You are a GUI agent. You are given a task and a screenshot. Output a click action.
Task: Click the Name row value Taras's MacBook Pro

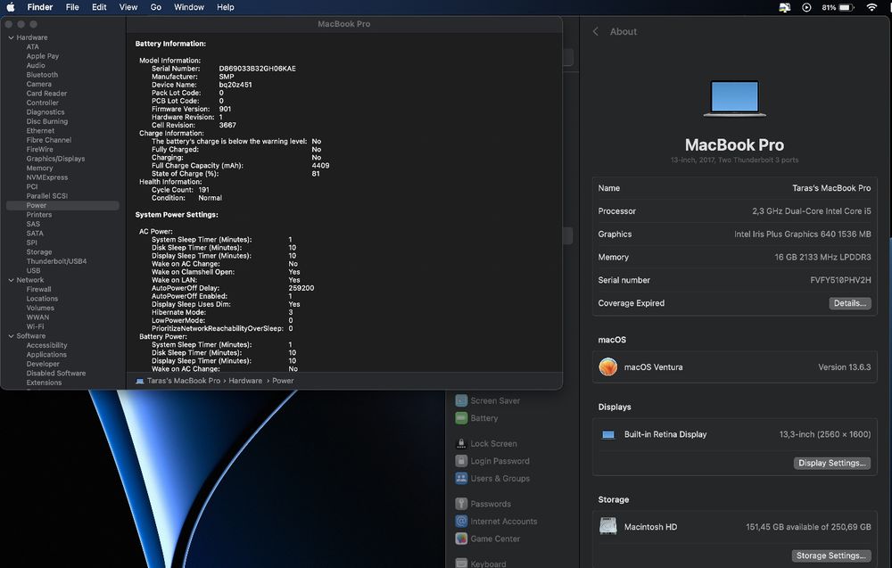831,188
